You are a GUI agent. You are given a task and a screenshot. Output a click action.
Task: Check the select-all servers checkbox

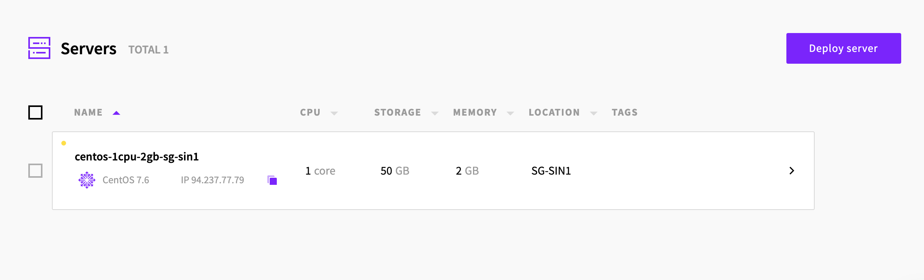[36, 113]
